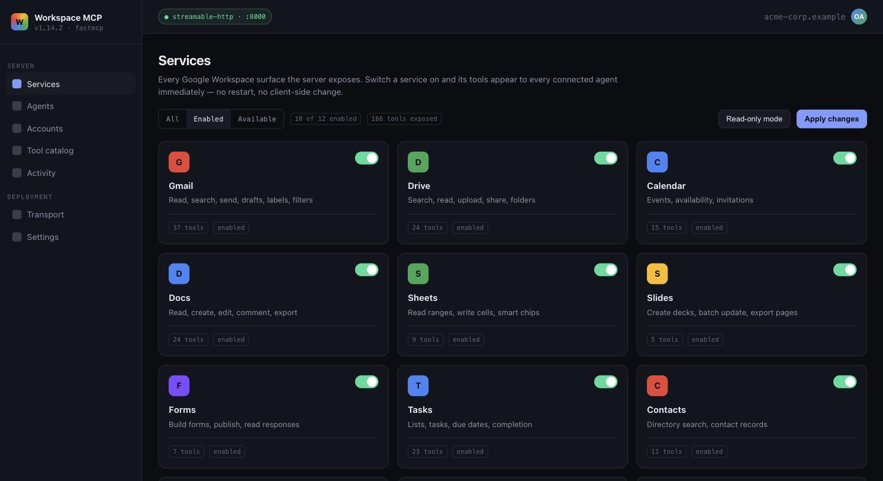Click the Gmail 37 tools badge

pos(188,227)
